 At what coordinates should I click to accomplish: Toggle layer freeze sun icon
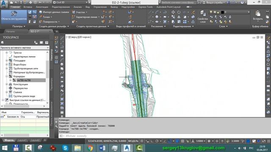click(215, 12)
